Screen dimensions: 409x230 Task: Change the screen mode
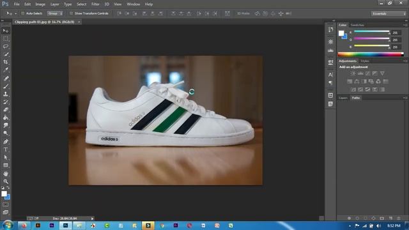click(x=6, y=212)
